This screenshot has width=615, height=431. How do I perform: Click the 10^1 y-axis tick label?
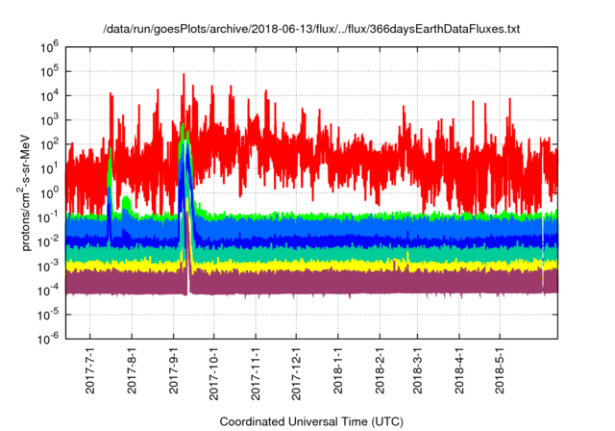click(x=49, y=169)
